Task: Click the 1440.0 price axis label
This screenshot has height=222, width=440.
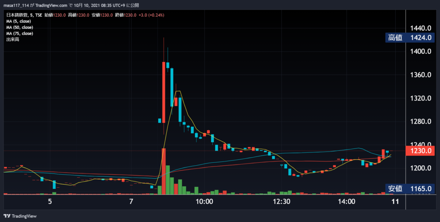Action: click(421, 28)
